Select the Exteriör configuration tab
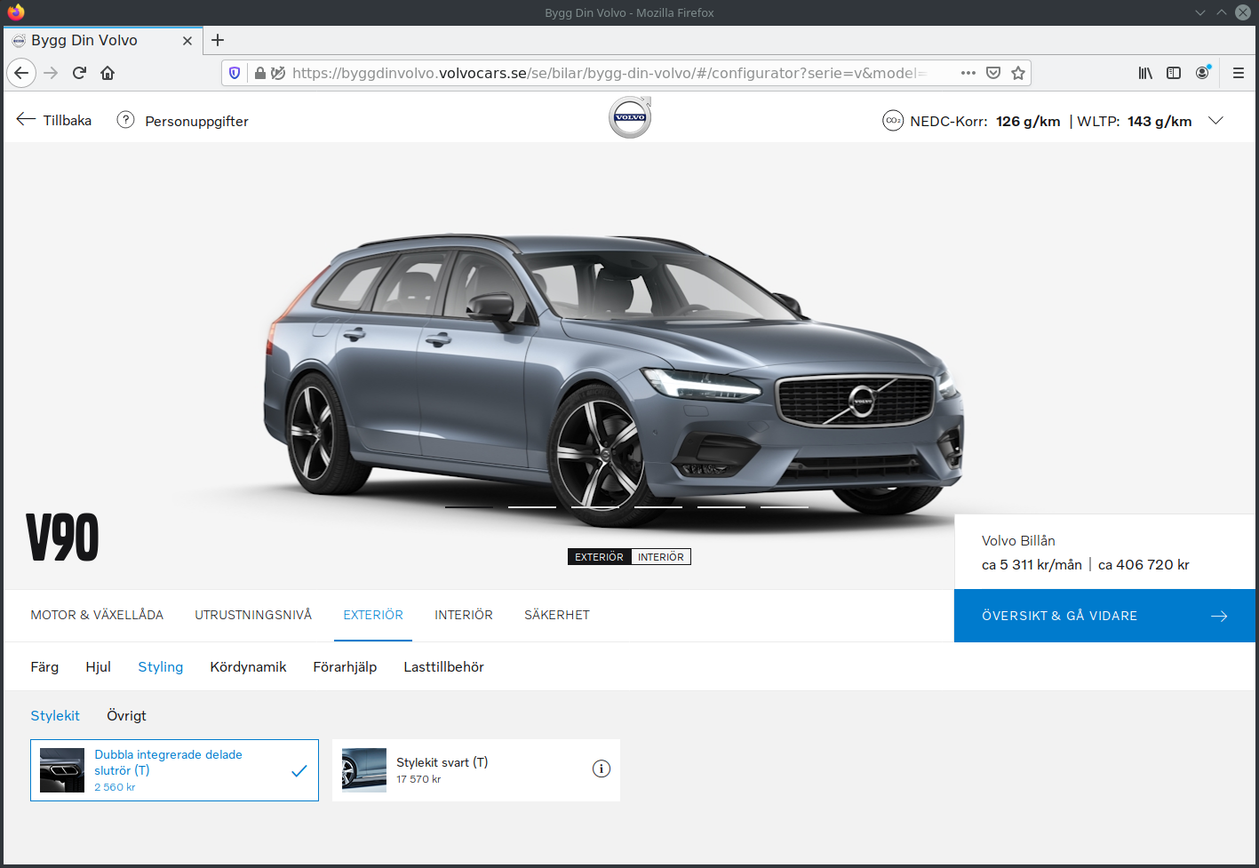The image size is (1259, 868). 373,615
